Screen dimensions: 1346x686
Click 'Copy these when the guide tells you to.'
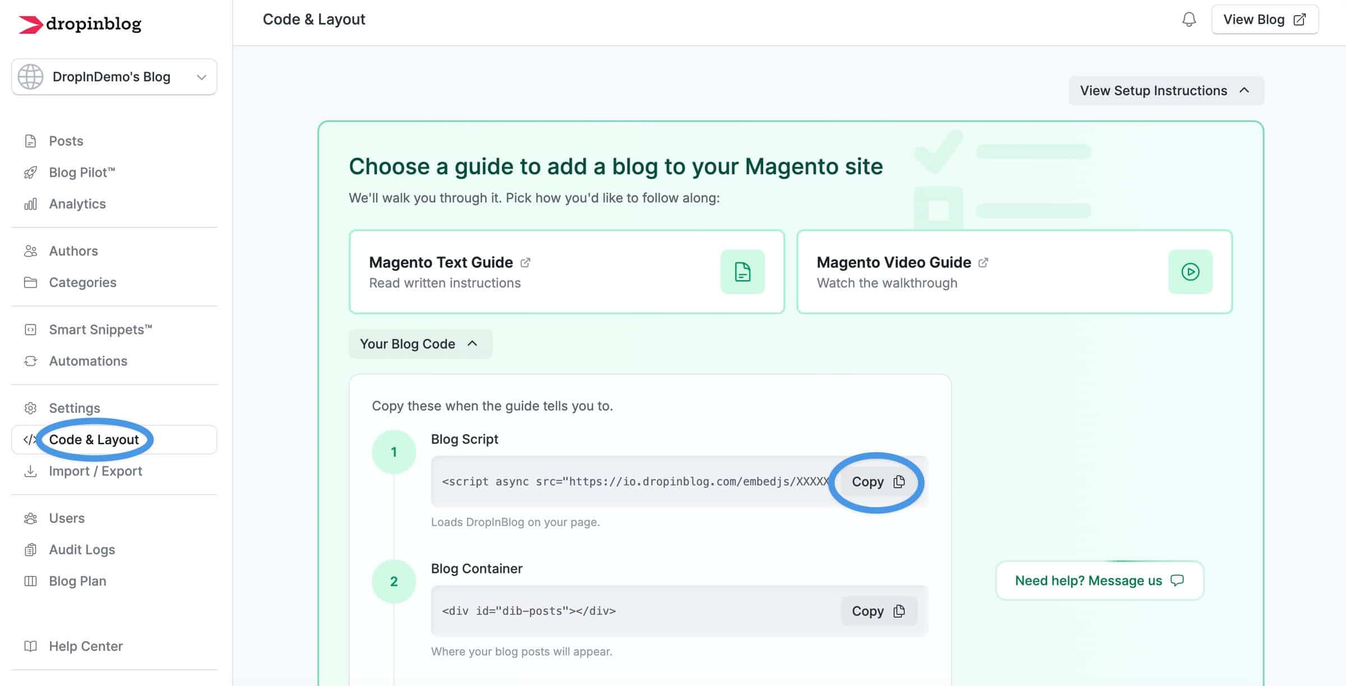[492, 406]
